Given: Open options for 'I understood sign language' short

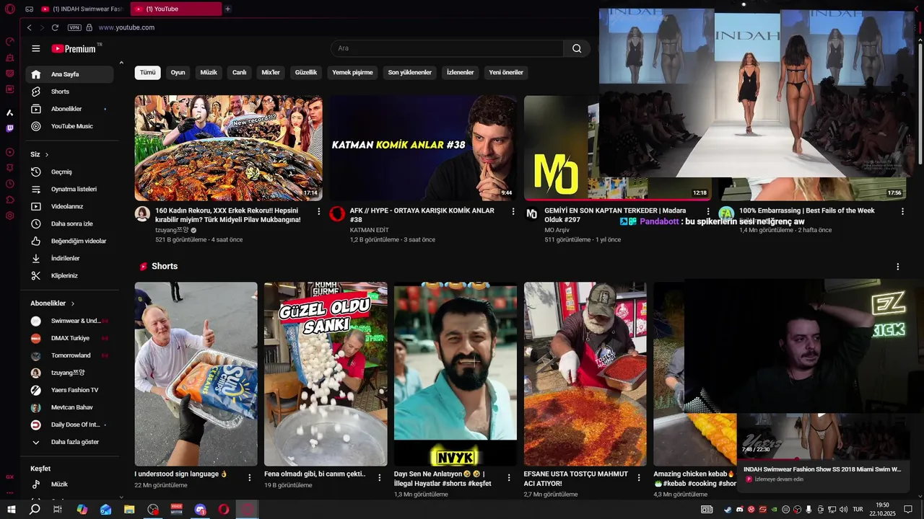Looking at the screenshot, I should [x=250, y=477].
